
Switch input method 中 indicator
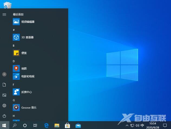click(142, 125)
